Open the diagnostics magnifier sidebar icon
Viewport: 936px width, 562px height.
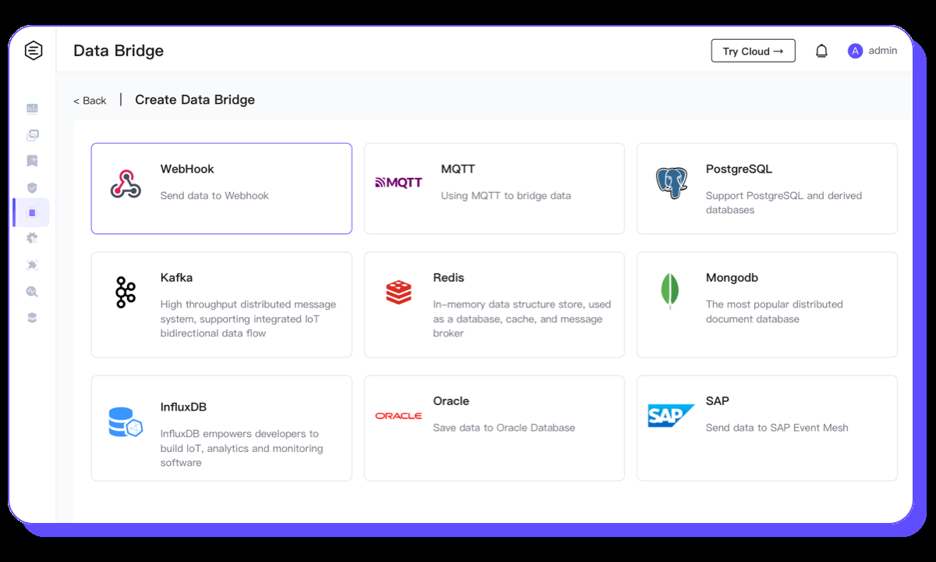click(32, 291)
